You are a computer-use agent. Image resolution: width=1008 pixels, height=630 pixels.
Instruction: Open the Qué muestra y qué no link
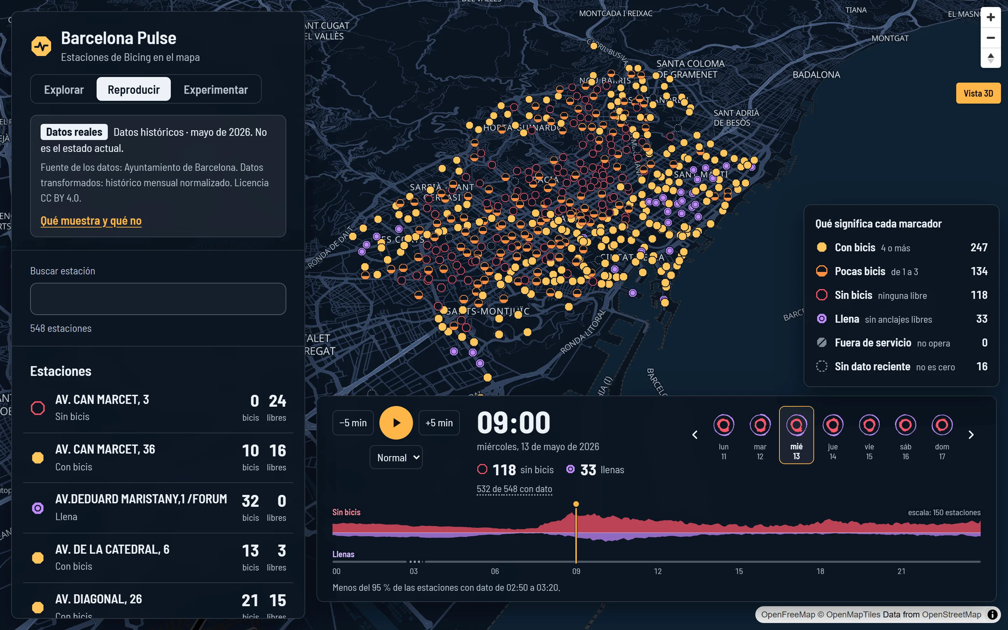point(91,221)
